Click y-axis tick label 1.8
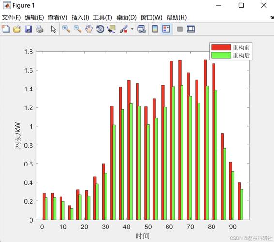 pos(29,52)
